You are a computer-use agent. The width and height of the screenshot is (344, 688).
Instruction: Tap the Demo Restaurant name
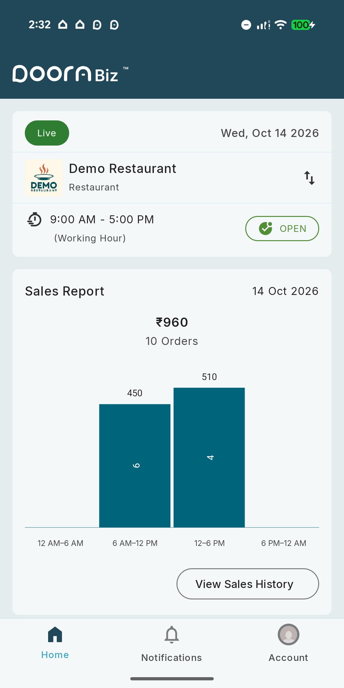tap(123, 168)
